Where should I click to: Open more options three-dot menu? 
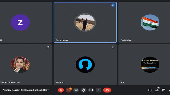pos(99,90)
